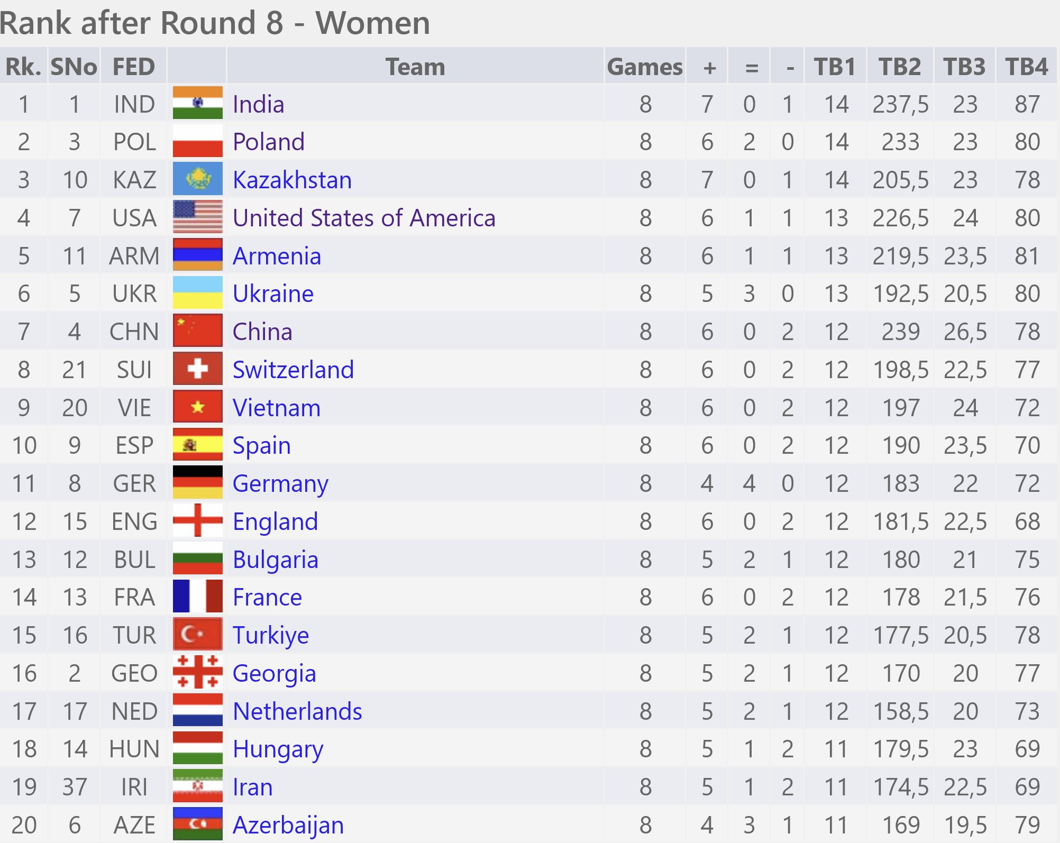
Task: Click the TB1 column header
Action: pos(835,67)
